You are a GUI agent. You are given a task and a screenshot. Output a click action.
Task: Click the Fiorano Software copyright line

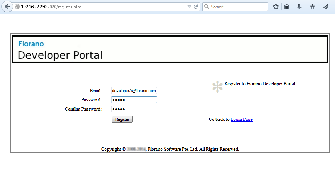point(170,149)
